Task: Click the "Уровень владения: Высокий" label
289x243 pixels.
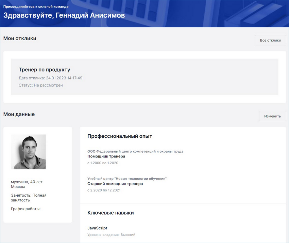Action: tap(111, 235)
